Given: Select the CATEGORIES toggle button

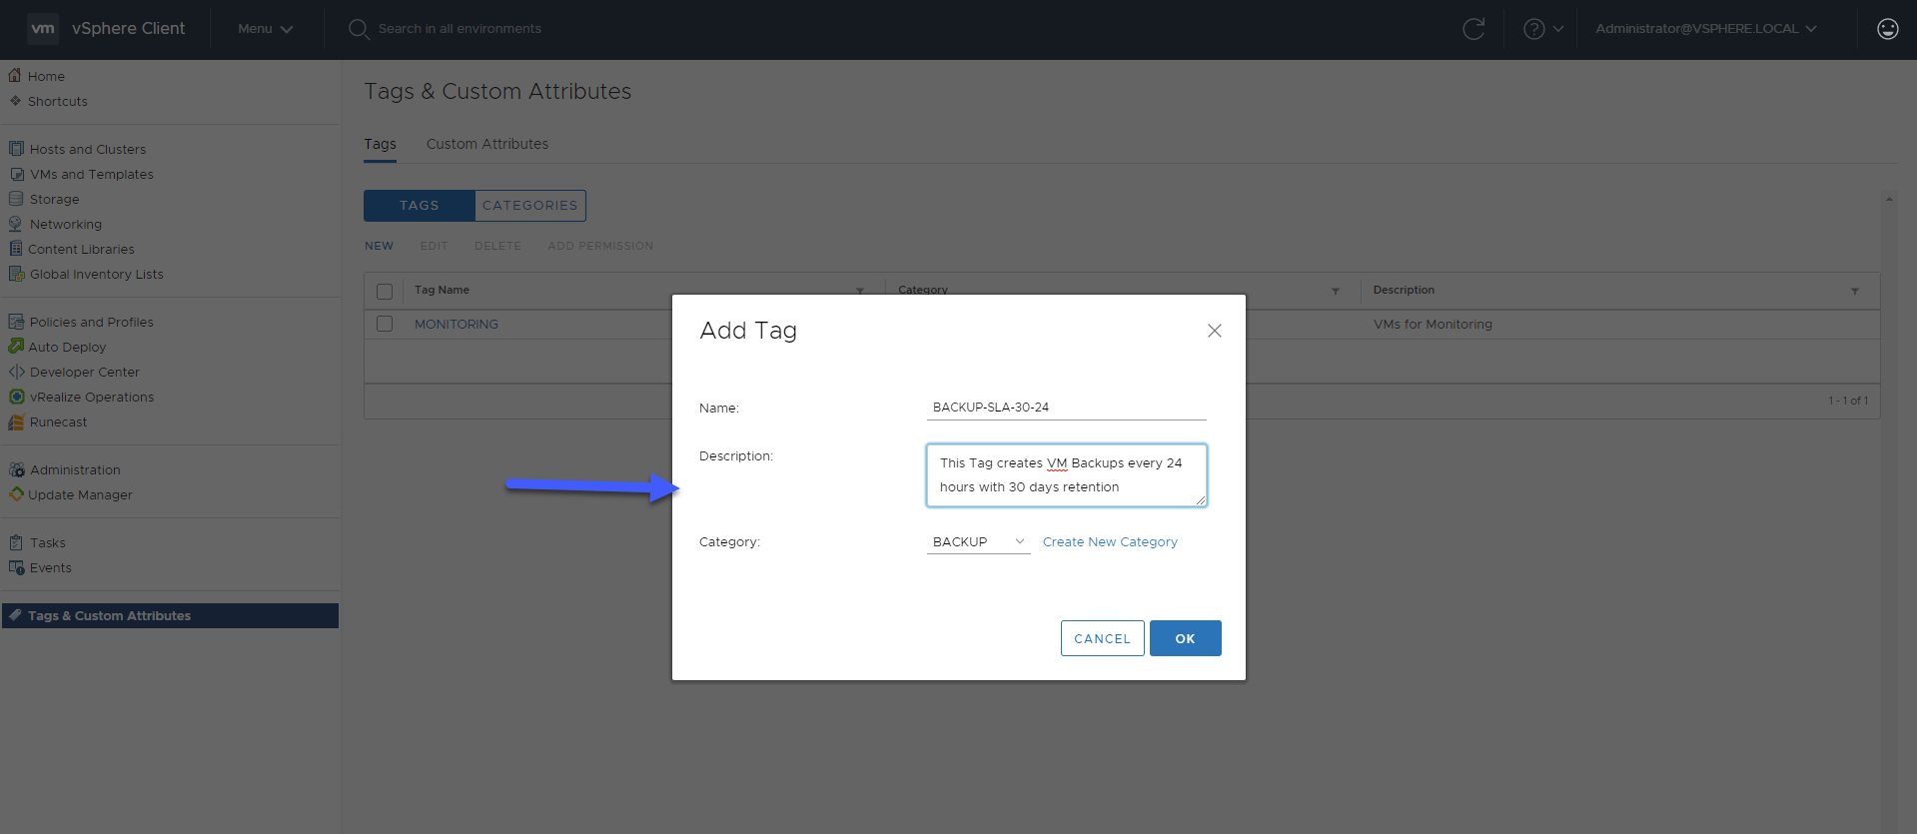Looking at the screenshot, I should pyautogui.click(x=530, y=205).
